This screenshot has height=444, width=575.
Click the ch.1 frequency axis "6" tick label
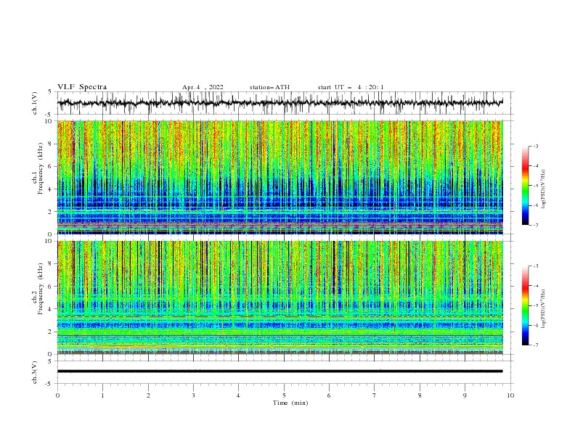52,167
